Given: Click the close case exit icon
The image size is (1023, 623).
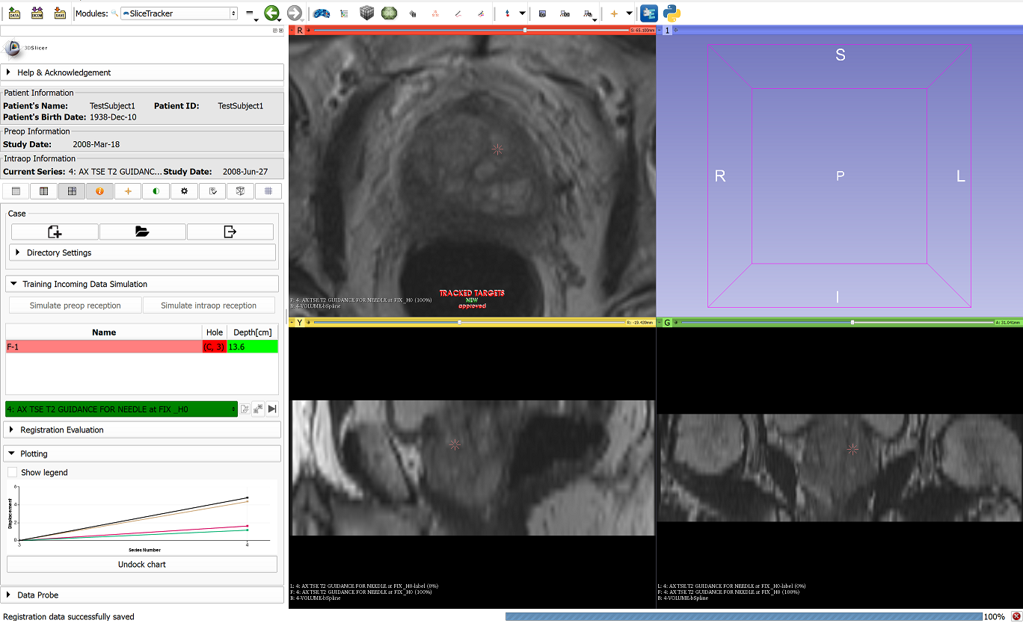Looking at the screenshot, I should pyautogui.click(x=230, y=232).
